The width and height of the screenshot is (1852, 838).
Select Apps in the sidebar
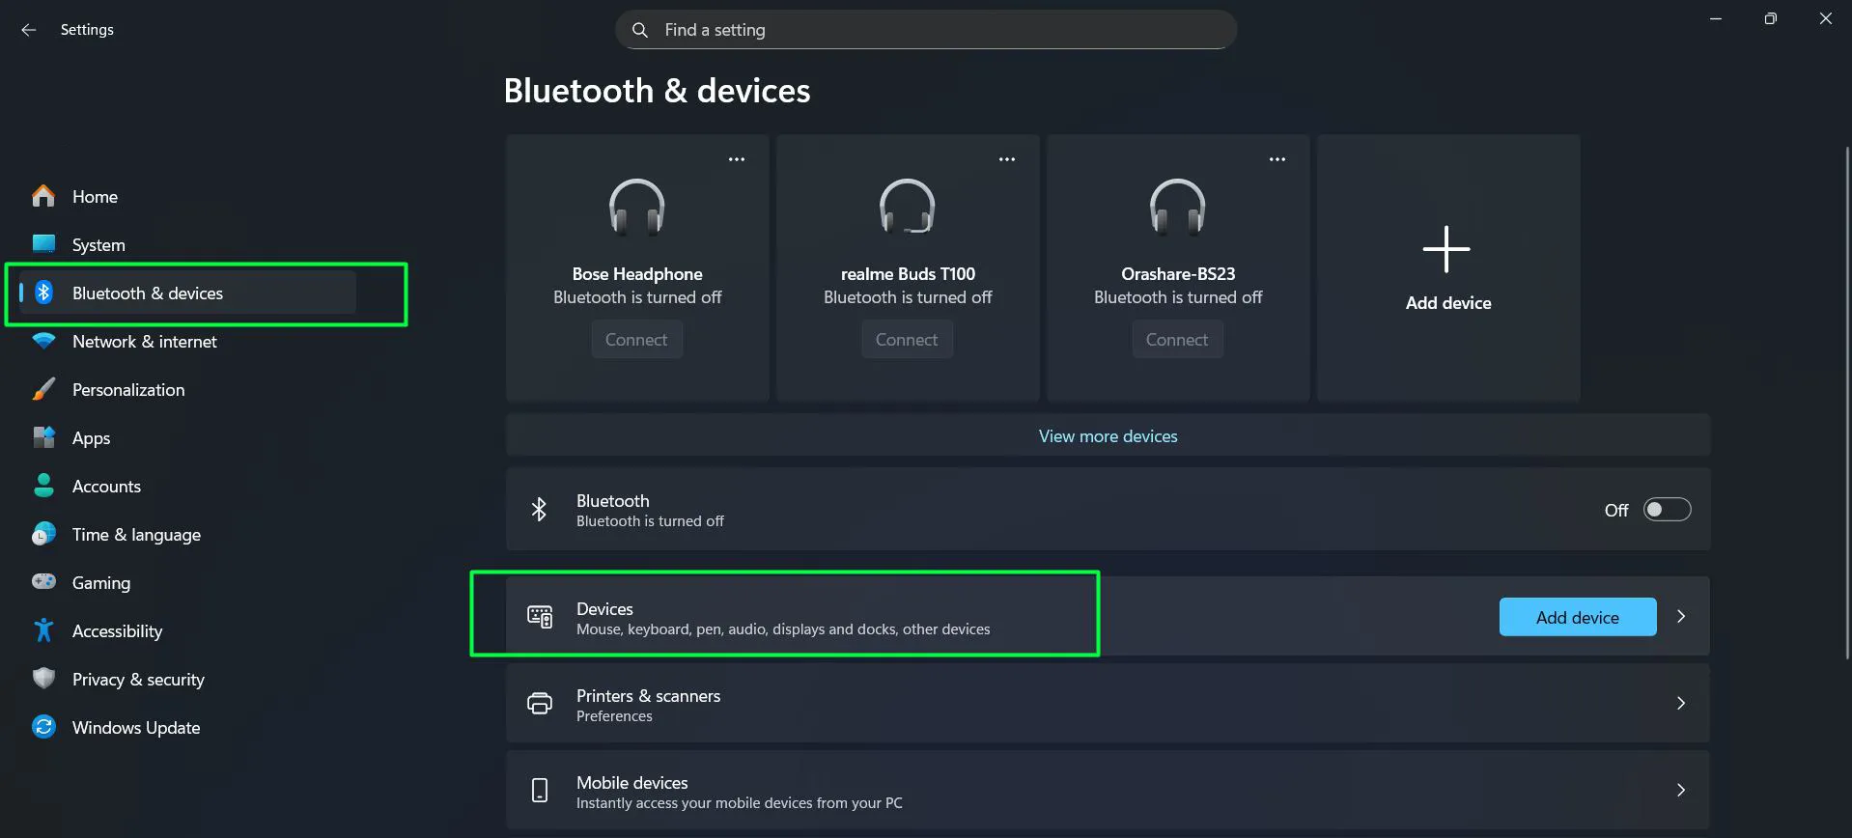coord(188,437)
